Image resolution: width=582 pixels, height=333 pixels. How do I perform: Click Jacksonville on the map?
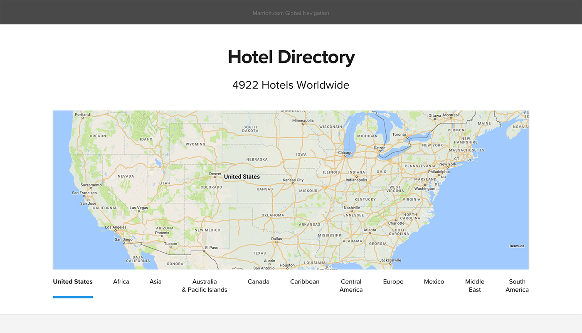pyautogui.click(x=390, y=260)
